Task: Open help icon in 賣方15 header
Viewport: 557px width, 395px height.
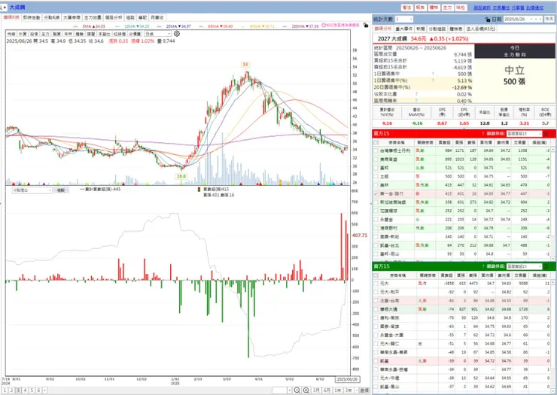Action: point(483,266)
